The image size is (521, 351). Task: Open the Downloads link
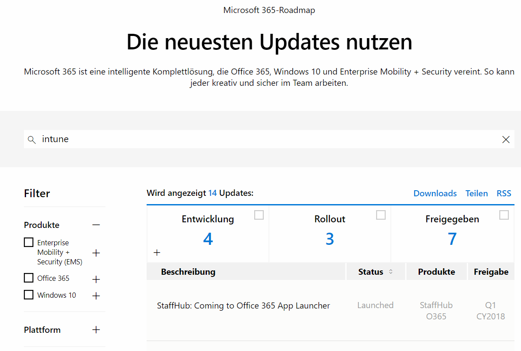coord(435,193)
